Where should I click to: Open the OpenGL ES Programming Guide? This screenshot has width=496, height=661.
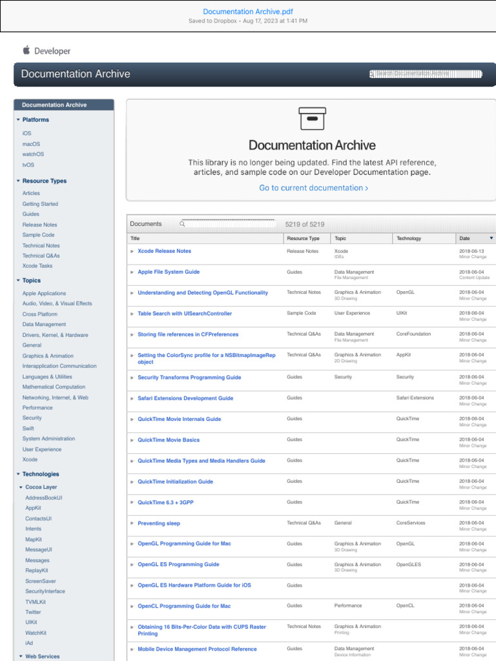(x=178, y=564)
